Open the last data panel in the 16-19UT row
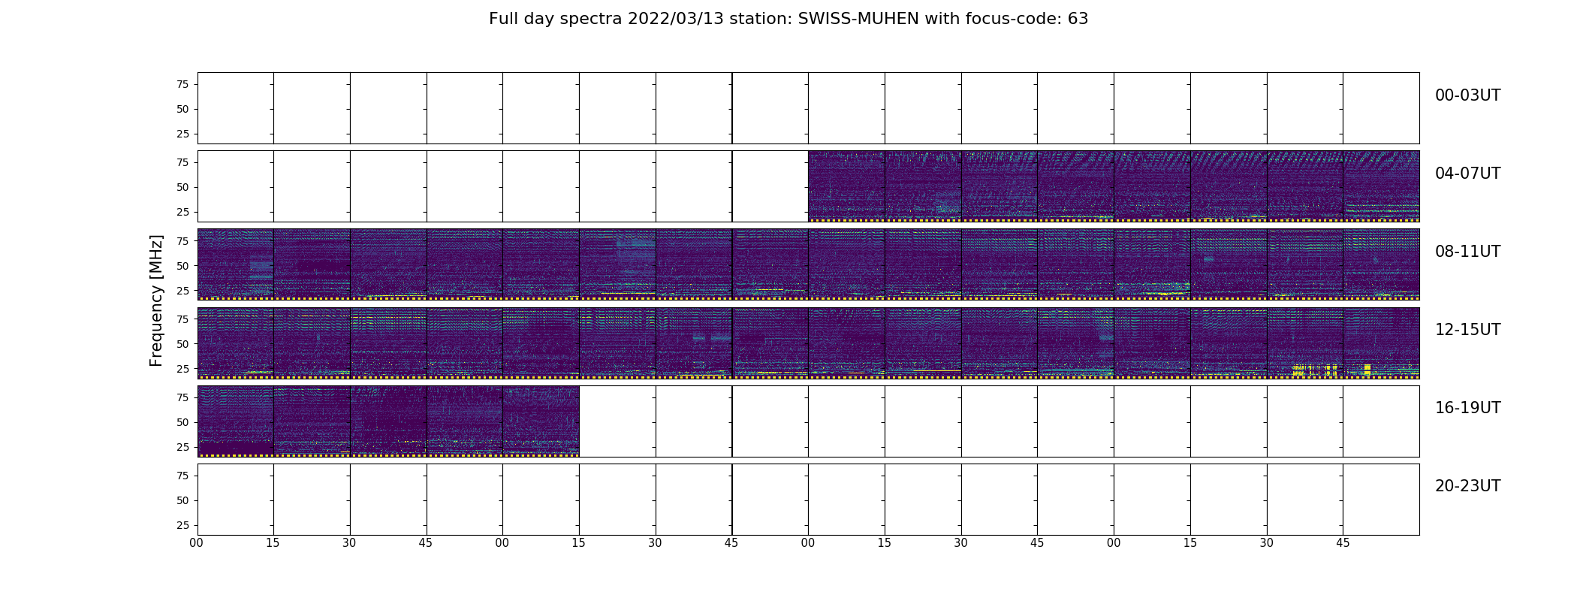This screenshot has width=1577, height=601. pyautogui.click(x=541, y=421)
